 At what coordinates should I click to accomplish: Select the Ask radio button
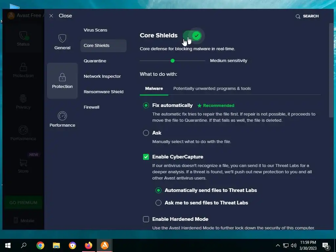pos(146,133)
